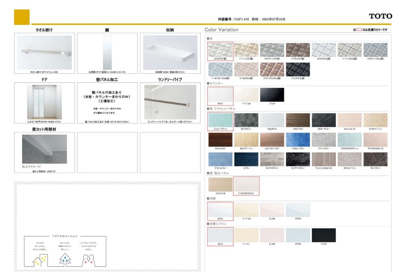Viewport: 402px width, 278px height.
Task: Click the laundry pipe (ランドリーパイプ) image
Action: 170,102
